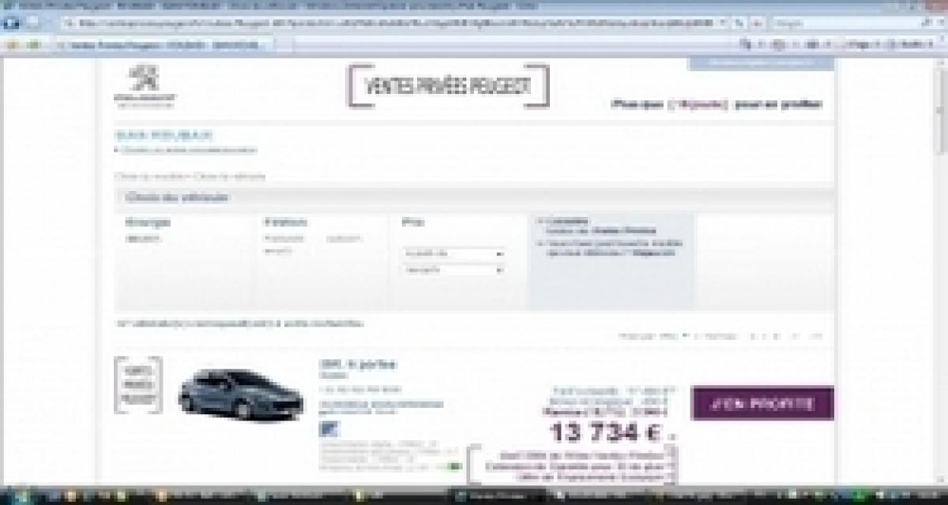Screen dimensions: 948x505
Task: Click the favorites star icon
Action: tap(13, 45)
